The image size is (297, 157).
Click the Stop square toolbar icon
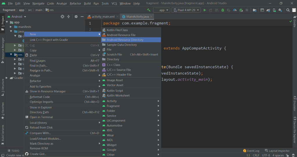point(247,10)
